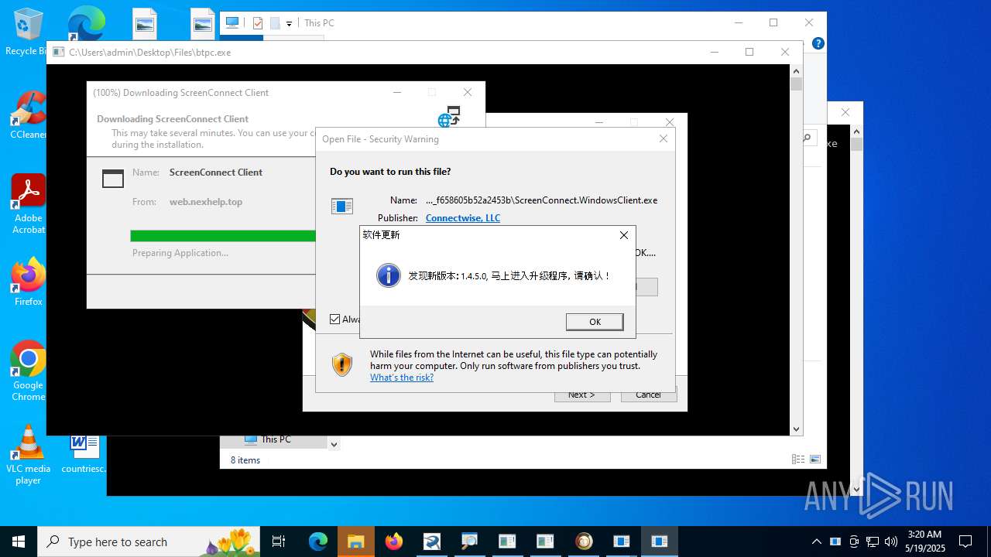Click the search magnifier in rear Explorer window

point(808,138)
